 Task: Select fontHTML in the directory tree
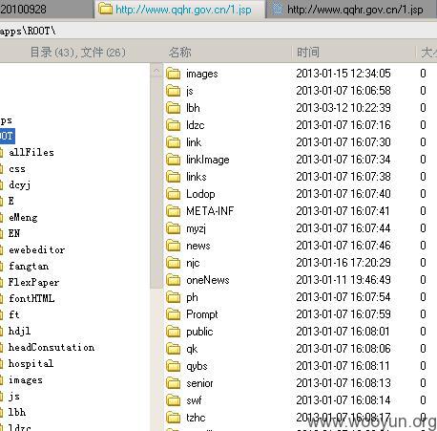tap(31, 298)
